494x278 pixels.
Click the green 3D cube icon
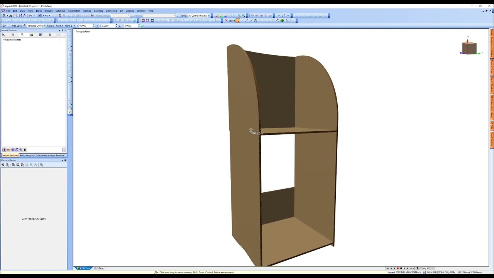coord(282,20)
